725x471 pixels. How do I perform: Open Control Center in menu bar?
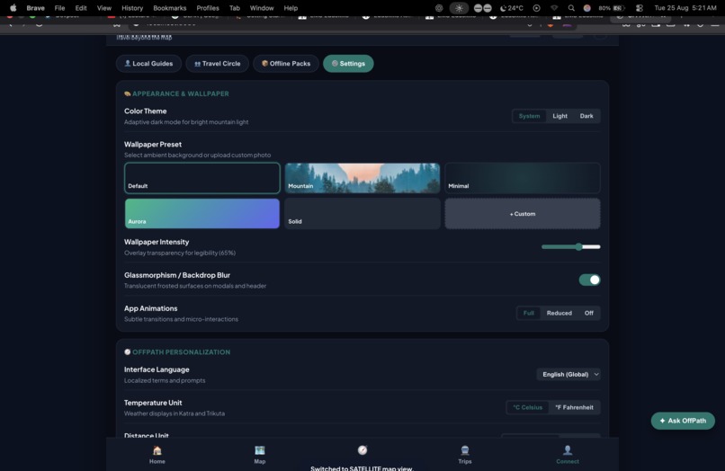click(640, 8)
